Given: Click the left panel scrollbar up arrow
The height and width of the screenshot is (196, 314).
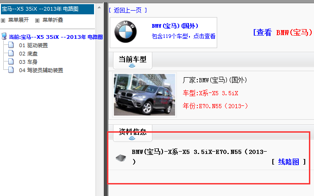Looking at the screenshot, I should click(99, 7).
